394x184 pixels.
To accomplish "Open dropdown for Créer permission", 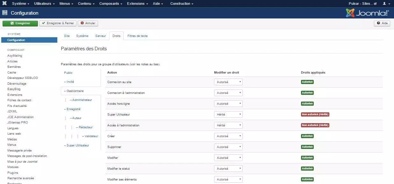I will (228, 136).
